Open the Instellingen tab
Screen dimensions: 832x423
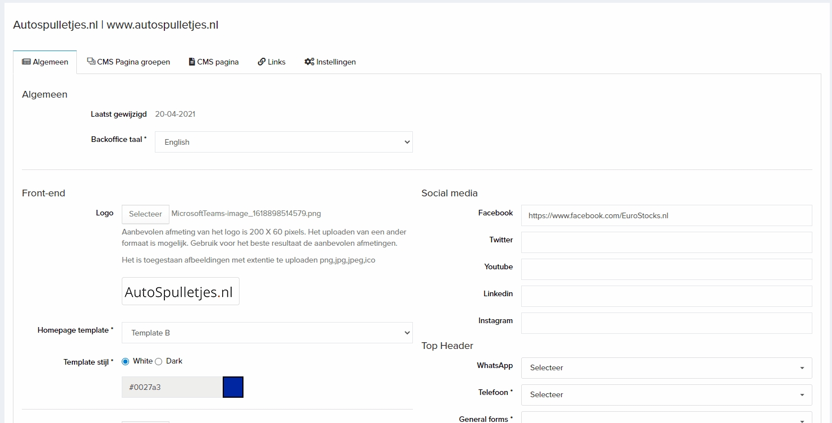pos(330,62)
